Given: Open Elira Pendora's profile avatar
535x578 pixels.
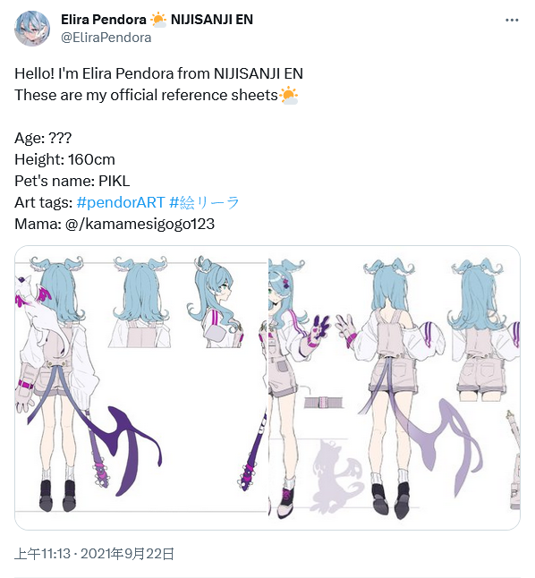Looking at the screenshot, I should point(32,29).
